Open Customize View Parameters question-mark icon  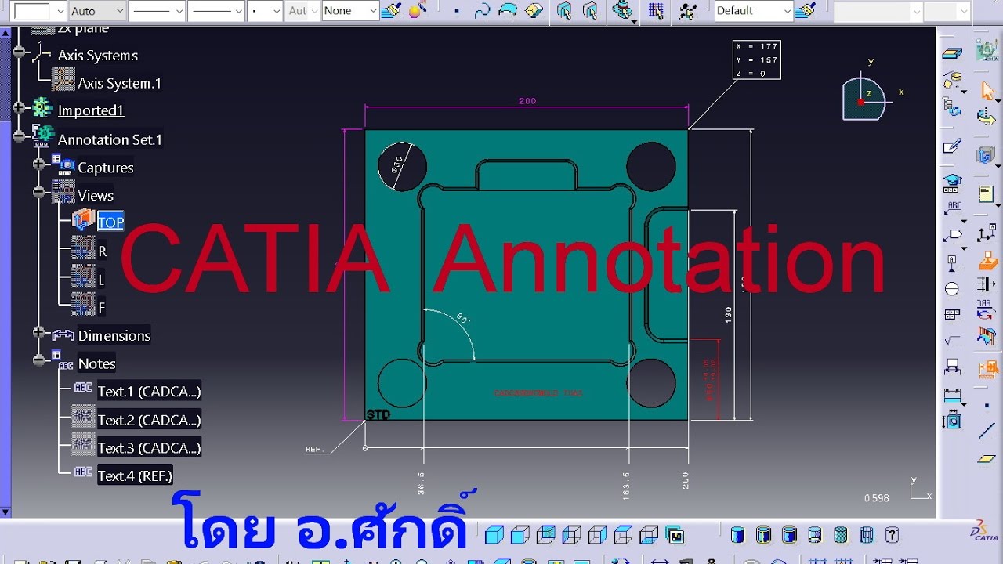pyautogui.click(x=891, y=536)
